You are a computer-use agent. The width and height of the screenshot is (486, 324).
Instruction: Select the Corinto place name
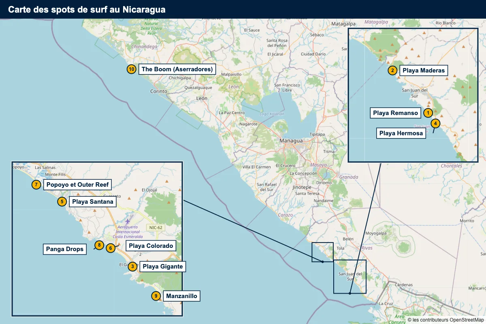[x=158, y=91]
